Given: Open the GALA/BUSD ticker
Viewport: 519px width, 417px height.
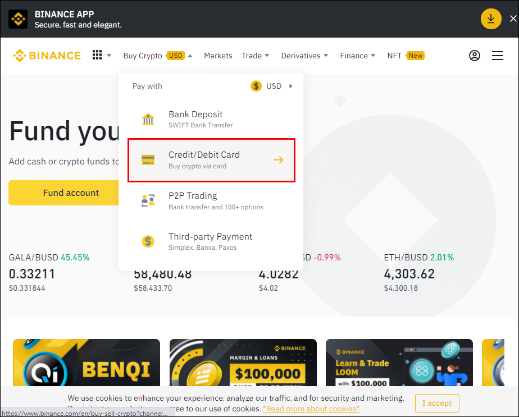Looking at the screenshot, I should 49,273.
